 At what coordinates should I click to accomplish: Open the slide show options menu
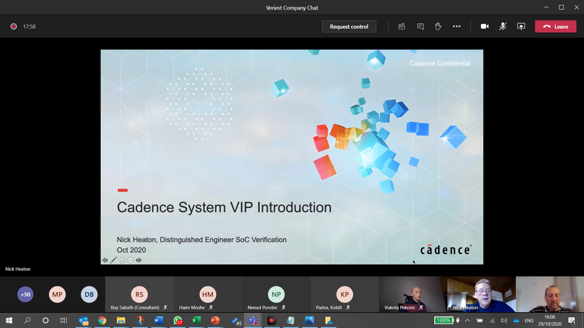point(130,260)
